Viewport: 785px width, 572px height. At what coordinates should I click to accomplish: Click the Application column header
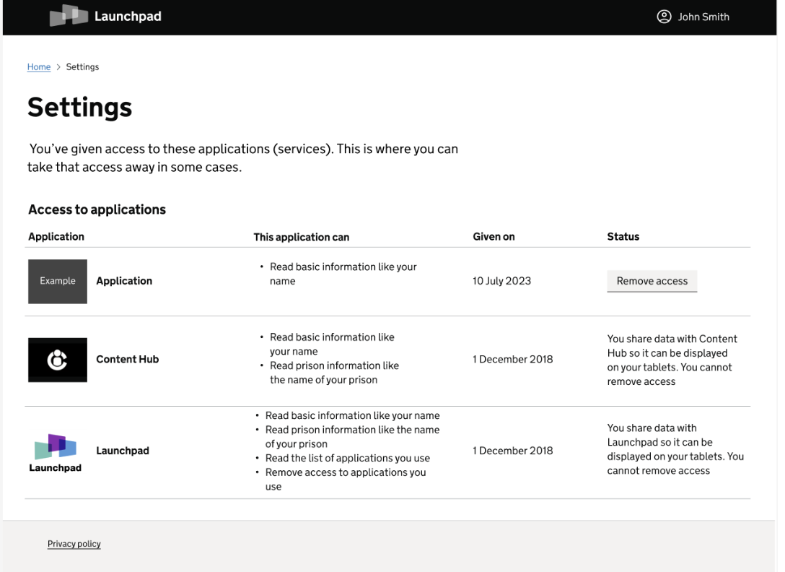tap(56, 236)
